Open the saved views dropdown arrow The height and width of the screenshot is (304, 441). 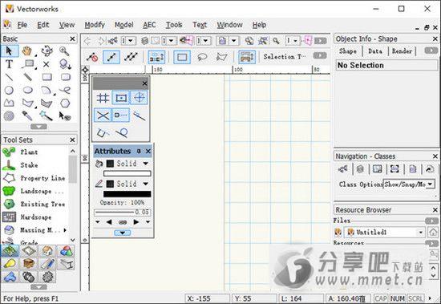pyautogui.click(x=233, y=41)
